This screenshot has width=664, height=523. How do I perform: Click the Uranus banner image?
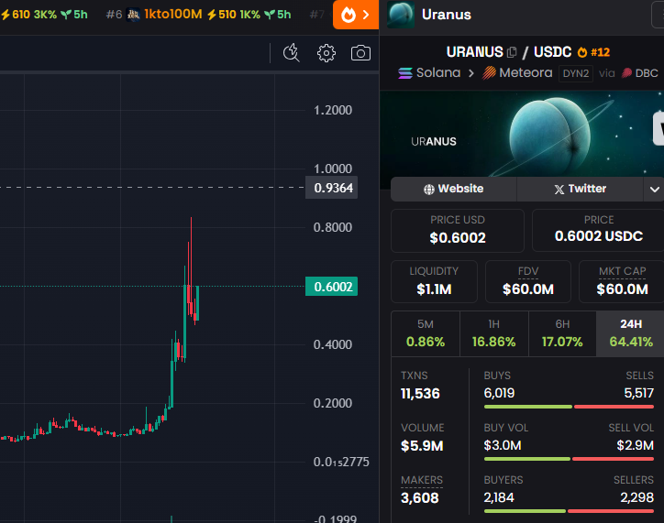click(x=522, y=134)
